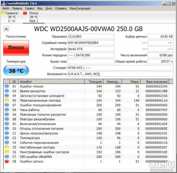Click yellow status icon for Неисправимые ошибки секторов
The image size is (177, 173).
7,152
